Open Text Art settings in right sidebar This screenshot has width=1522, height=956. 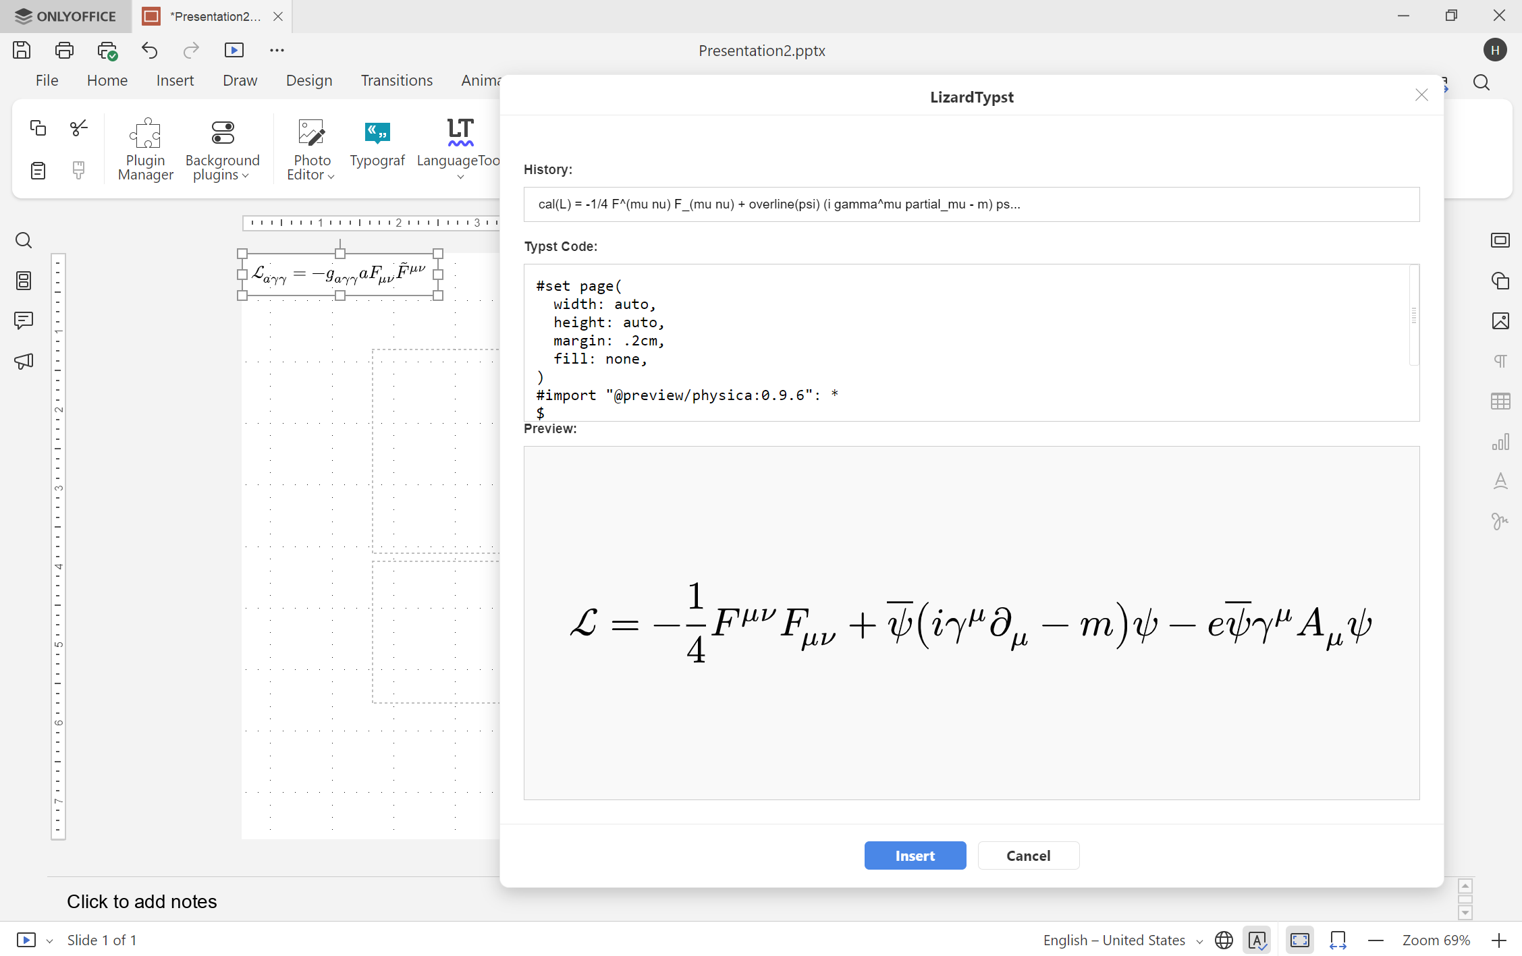tap(1501, 481)
